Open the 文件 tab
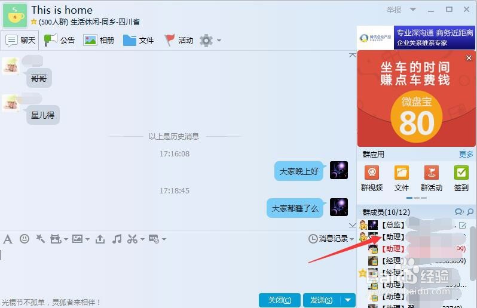Image resolution: width=477 pixels, height=308 pixels. point(139,40)
